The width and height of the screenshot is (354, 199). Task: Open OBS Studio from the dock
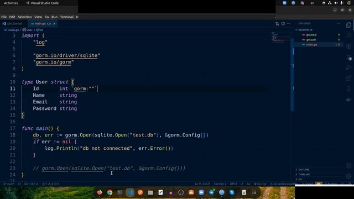(181, 192)
